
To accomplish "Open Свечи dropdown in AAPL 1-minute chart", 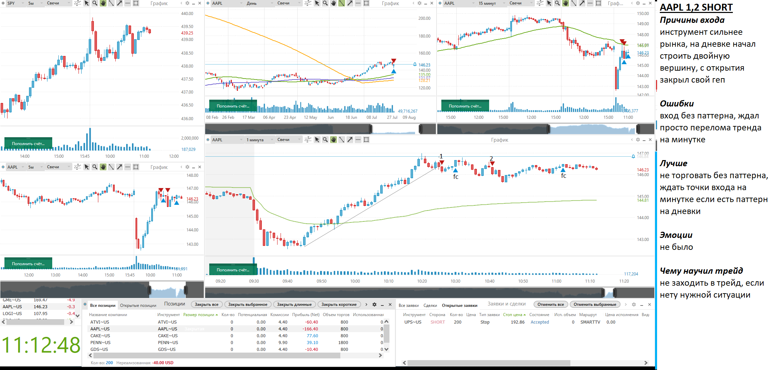I will pyautogui.click(x=289, y=140).
